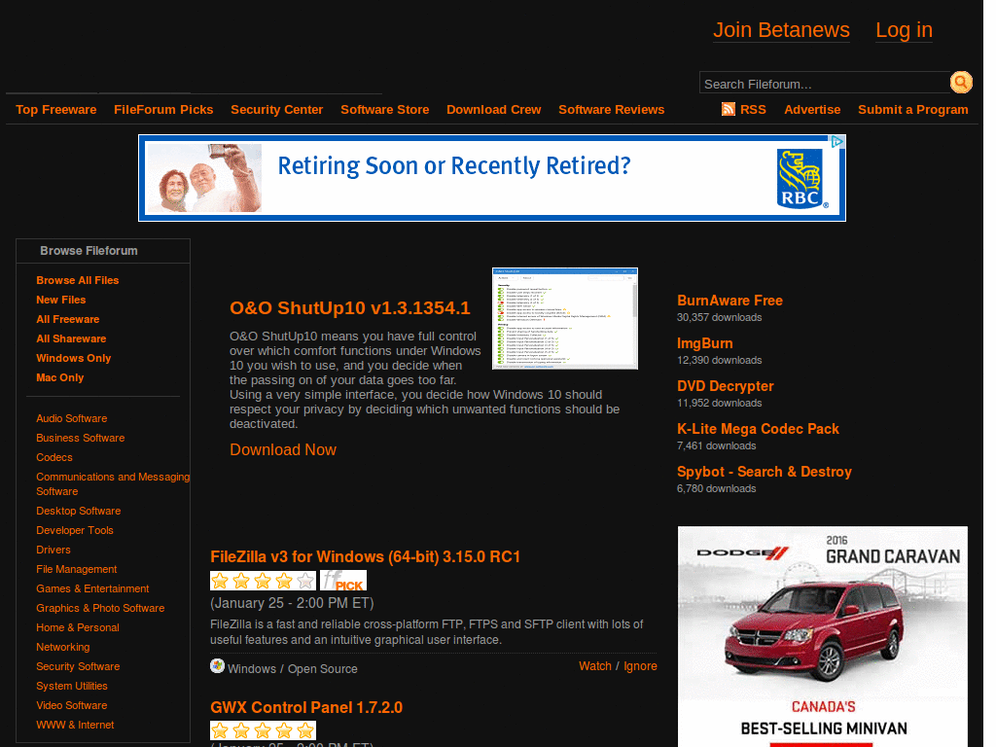Screen dimensions: 996x747
Task: Open the Networking category
Action: pos(63,647)
